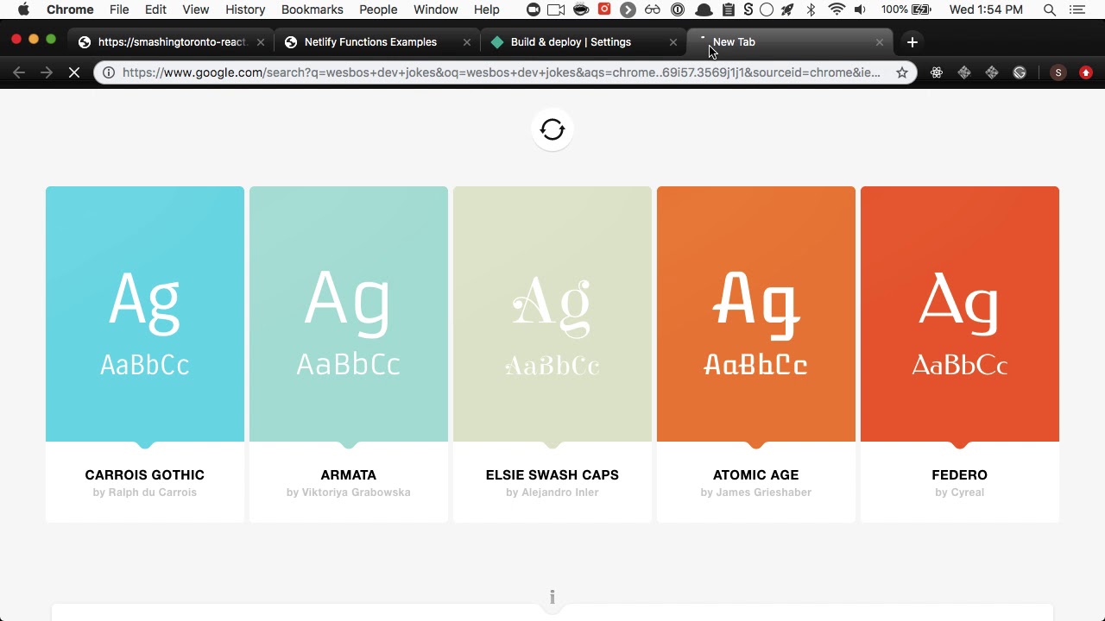Image resolution: width=1105 pixels, height=621 pixels.
Task: Stop page loading with the X button
Action: tap(74, 72)
